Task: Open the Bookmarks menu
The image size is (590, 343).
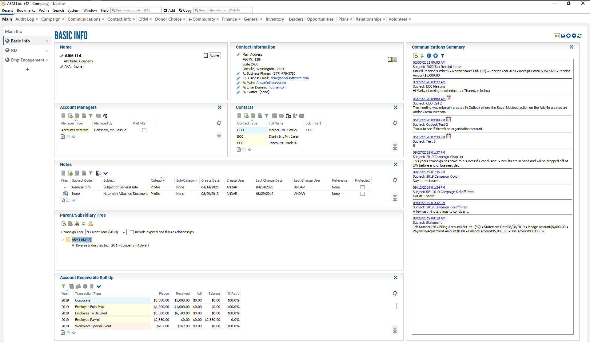Action: [26, 10]
